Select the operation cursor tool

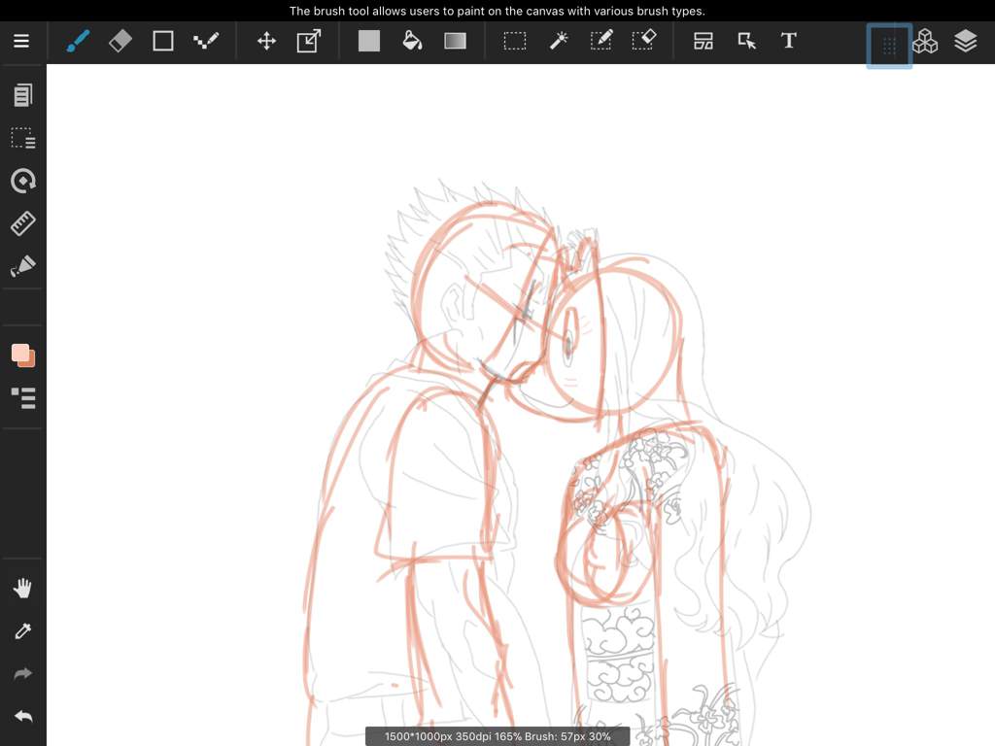tap(747, 41)
